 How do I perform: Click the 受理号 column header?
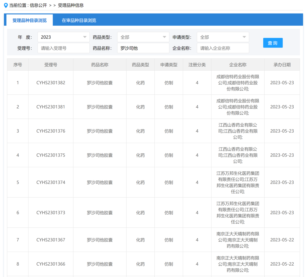[x=51, y=65]
